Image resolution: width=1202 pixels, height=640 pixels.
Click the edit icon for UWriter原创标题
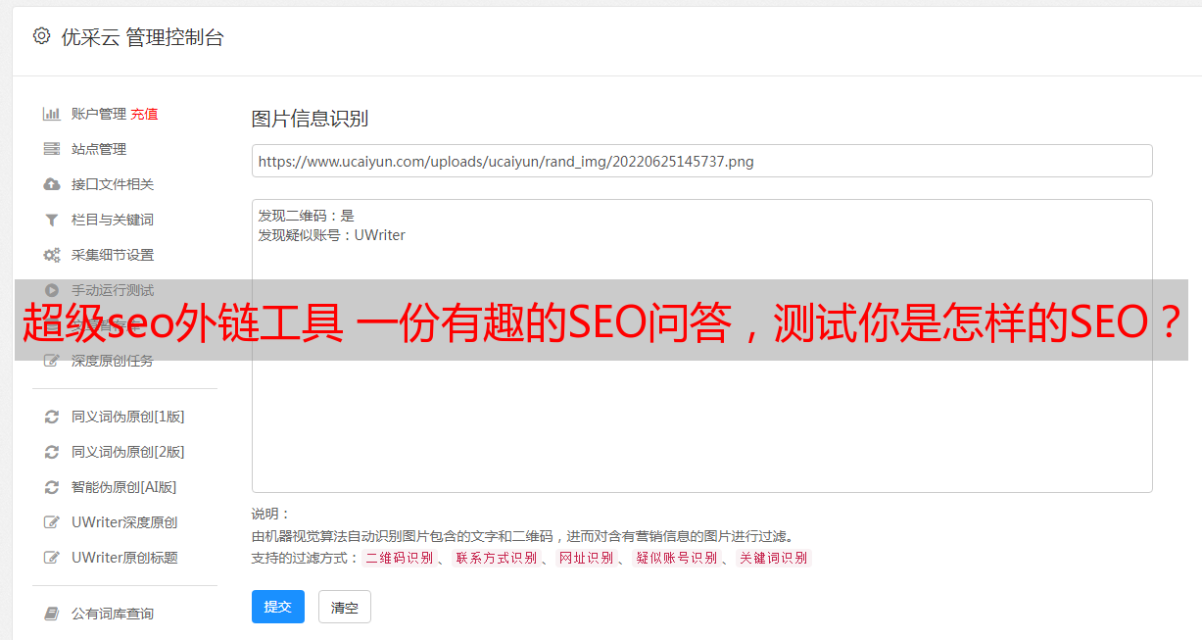click(52, 558)
